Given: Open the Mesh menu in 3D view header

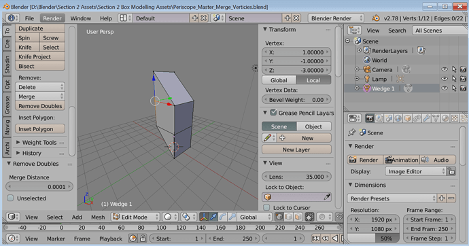Looking at the screenshot, I should [x=98, y=217].
